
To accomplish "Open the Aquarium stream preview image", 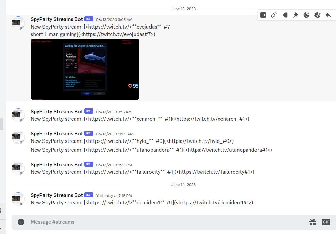I will tap(85, 69).
